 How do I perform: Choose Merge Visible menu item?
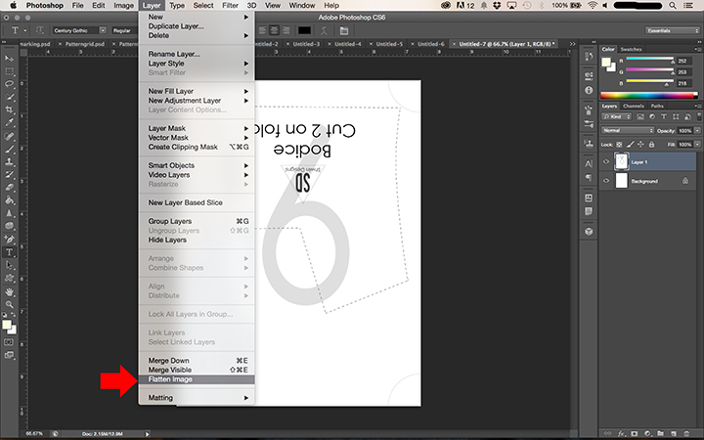[197, 370]
